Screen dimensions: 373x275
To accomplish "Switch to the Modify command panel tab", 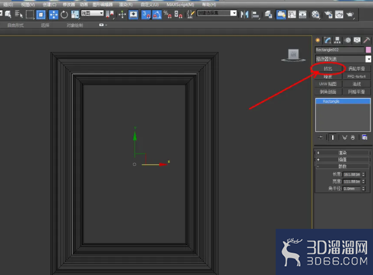I will pos(328,40).
